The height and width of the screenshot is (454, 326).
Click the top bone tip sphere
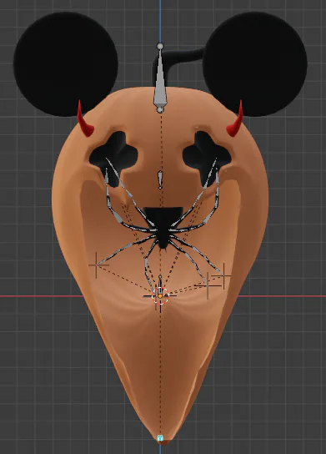coord(160,46)
